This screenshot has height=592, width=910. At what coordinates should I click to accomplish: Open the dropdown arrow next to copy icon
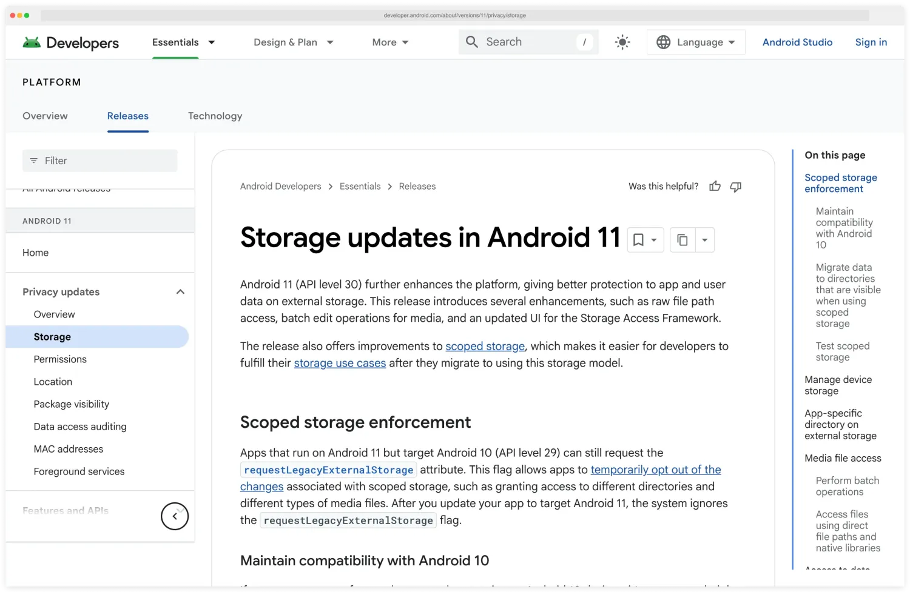704,240
